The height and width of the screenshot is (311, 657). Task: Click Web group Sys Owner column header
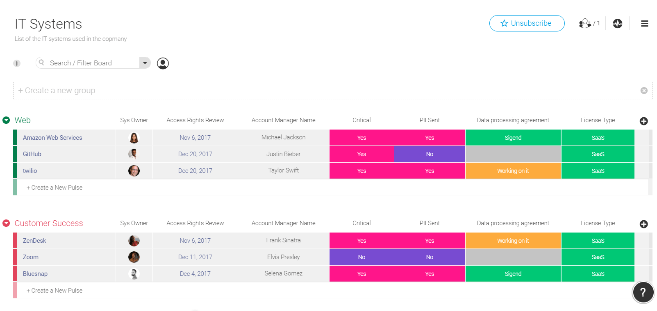134,120
